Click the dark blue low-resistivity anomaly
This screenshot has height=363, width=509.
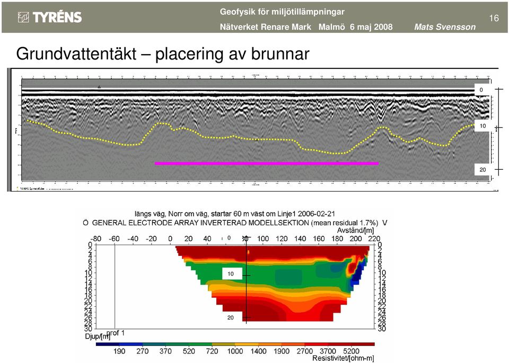[x=357, y=274]
